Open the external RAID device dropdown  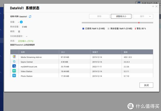[148, 3]
